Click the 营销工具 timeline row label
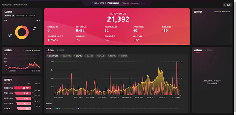This screenshot has height=115, width=236. 48,104
